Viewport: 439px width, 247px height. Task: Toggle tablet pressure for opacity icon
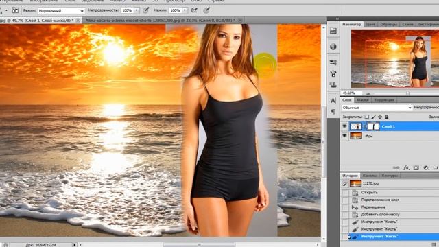(145, 10)
